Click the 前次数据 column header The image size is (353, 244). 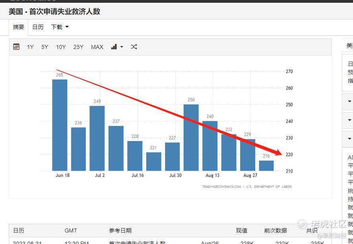[275, 230]
